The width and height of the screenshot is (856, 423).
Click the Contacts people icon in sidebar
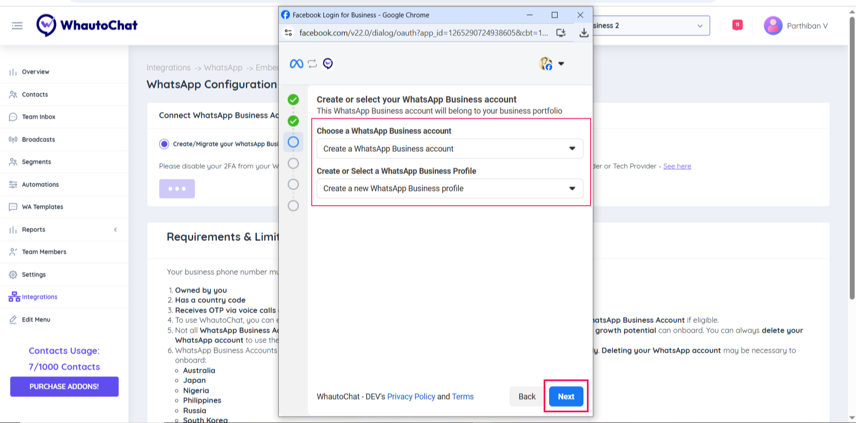13,94
